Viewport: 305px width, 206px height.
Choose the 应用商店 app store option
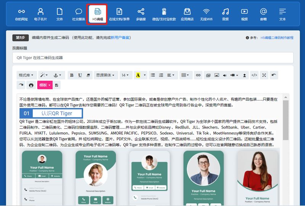click(x=187, y=14)
